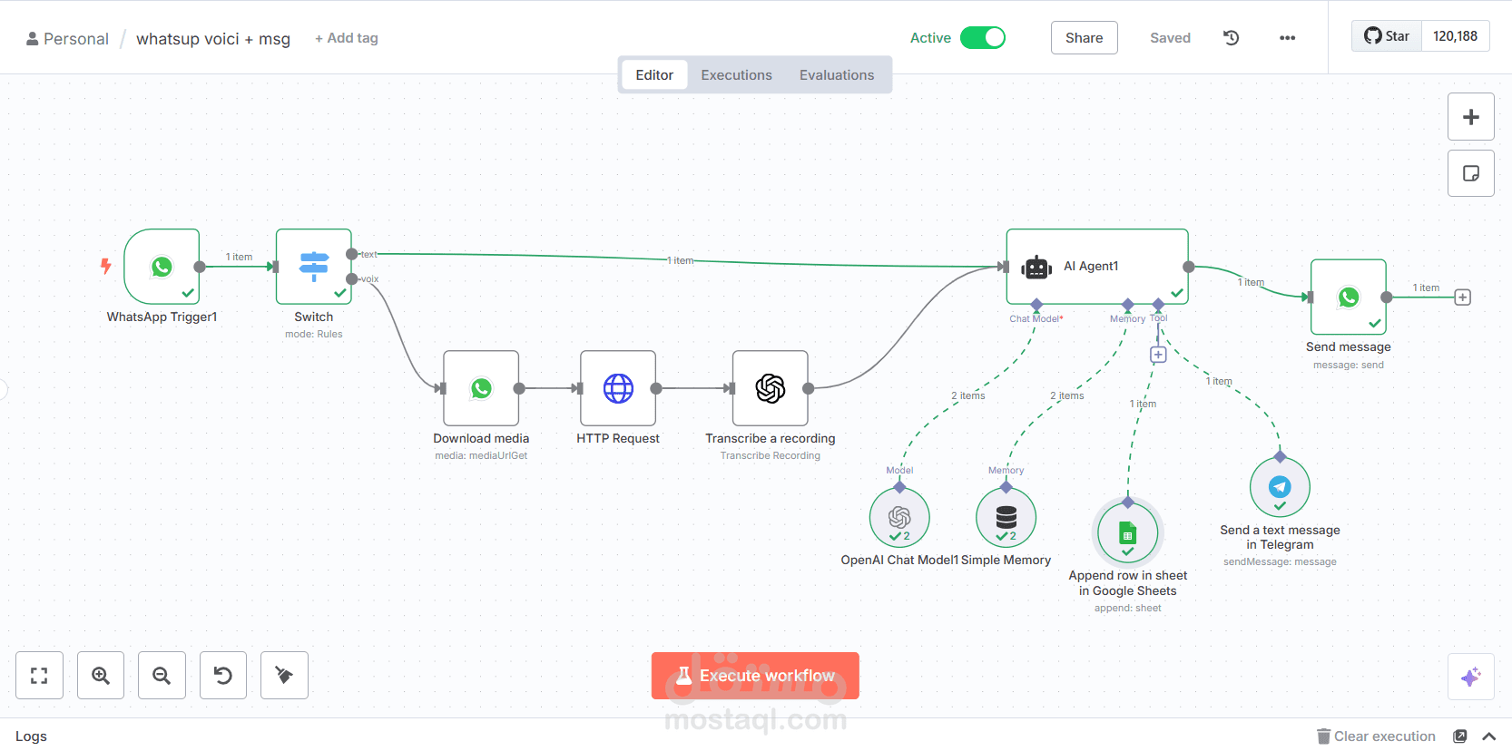Viewport: 1512px width, 751px height.
Task: Zoom in on the canvas
Action: click(101, 675)
